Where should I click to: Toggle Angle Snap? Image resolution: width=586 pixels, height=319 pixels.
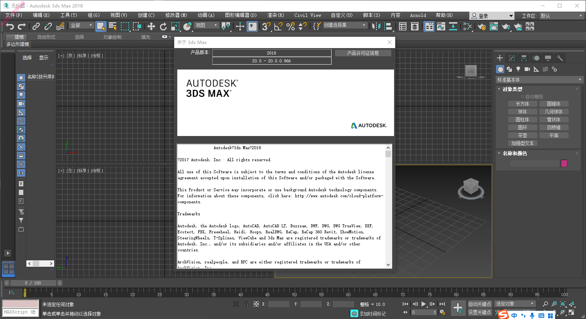(279, 26)
